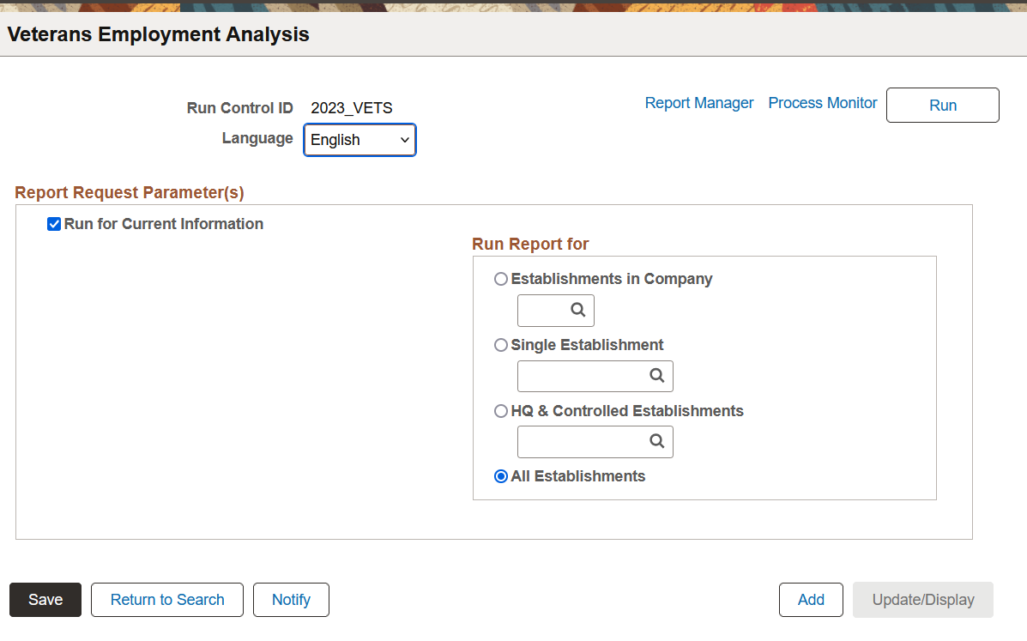Open the Report Manager link

(x=699, y=103)
